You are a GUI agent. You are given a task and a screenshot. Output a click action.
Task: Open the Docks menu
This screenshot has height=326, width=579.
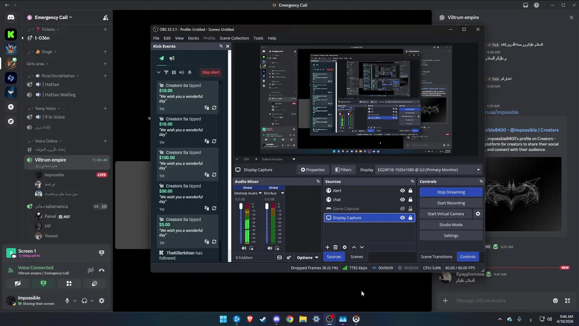[194, 38]
